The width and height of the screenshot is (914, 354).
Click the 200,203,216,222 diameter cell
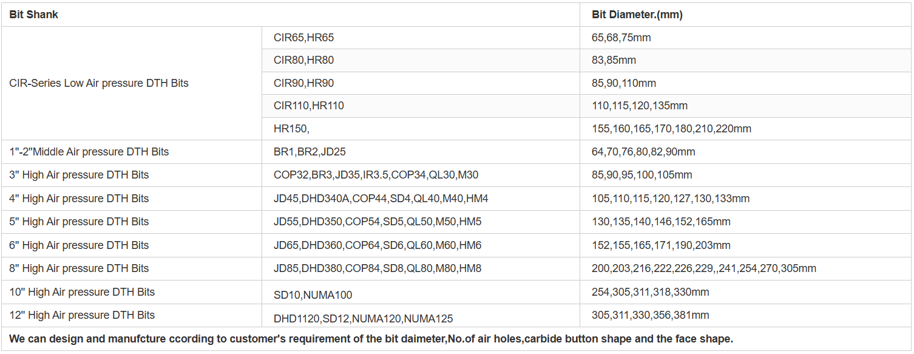tap(703, 268)
